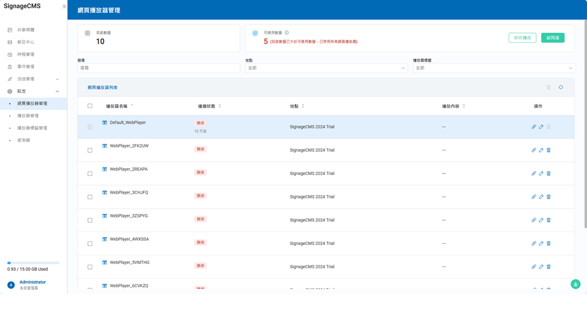Click the green 試用版 button
Viewport: 587px width, 330px height.
(x=552, y=38)
